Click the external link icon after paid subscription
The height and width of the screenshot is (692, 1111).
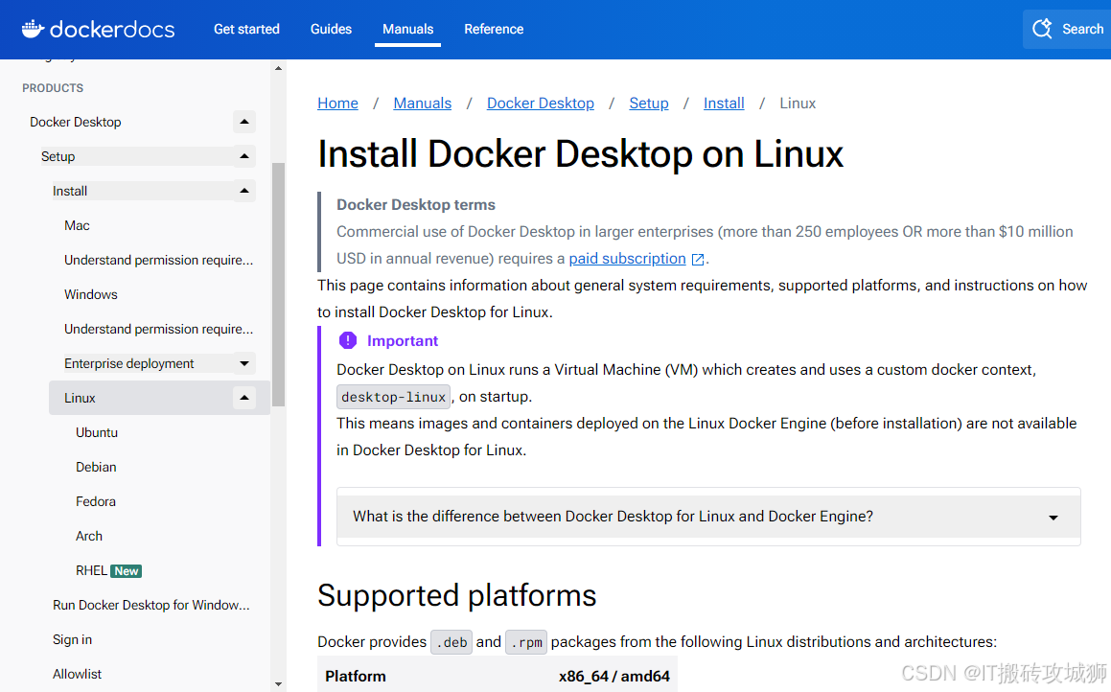click(x=698, y=259)
